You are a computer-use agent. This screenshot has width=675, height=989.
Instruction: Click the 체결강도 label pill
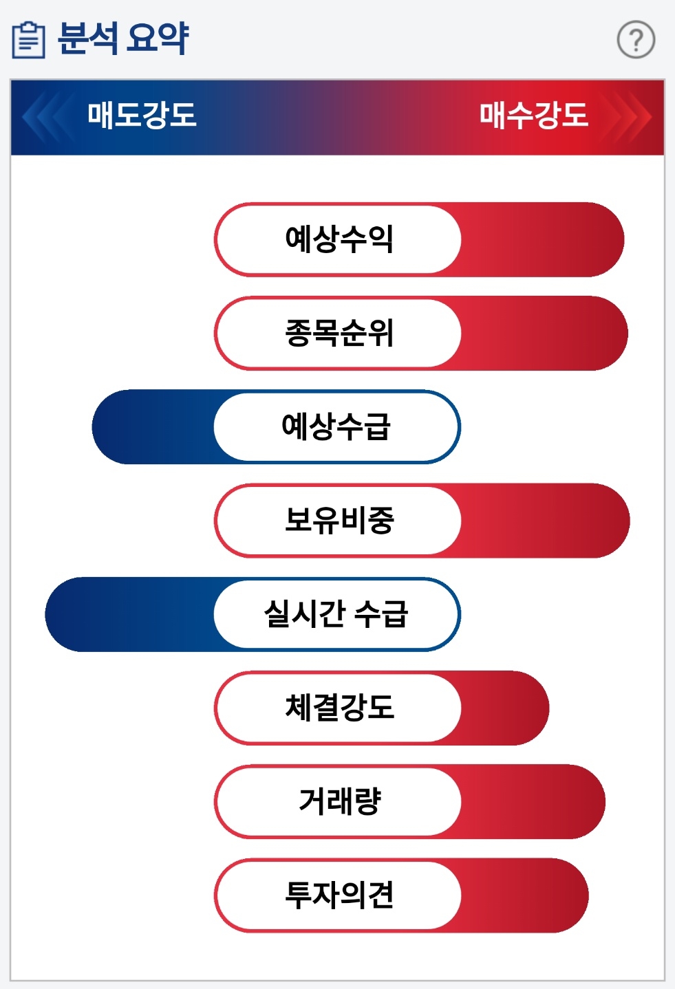(338, 708)
